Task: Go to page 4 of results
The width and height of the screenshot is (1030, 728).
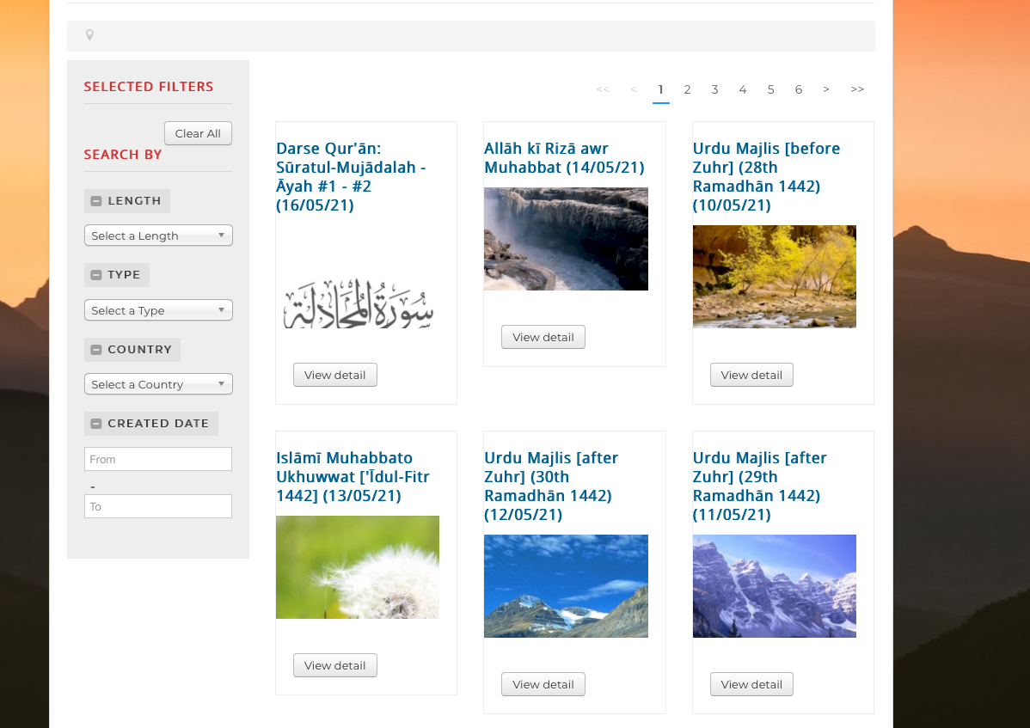Action: coord(742,90)
